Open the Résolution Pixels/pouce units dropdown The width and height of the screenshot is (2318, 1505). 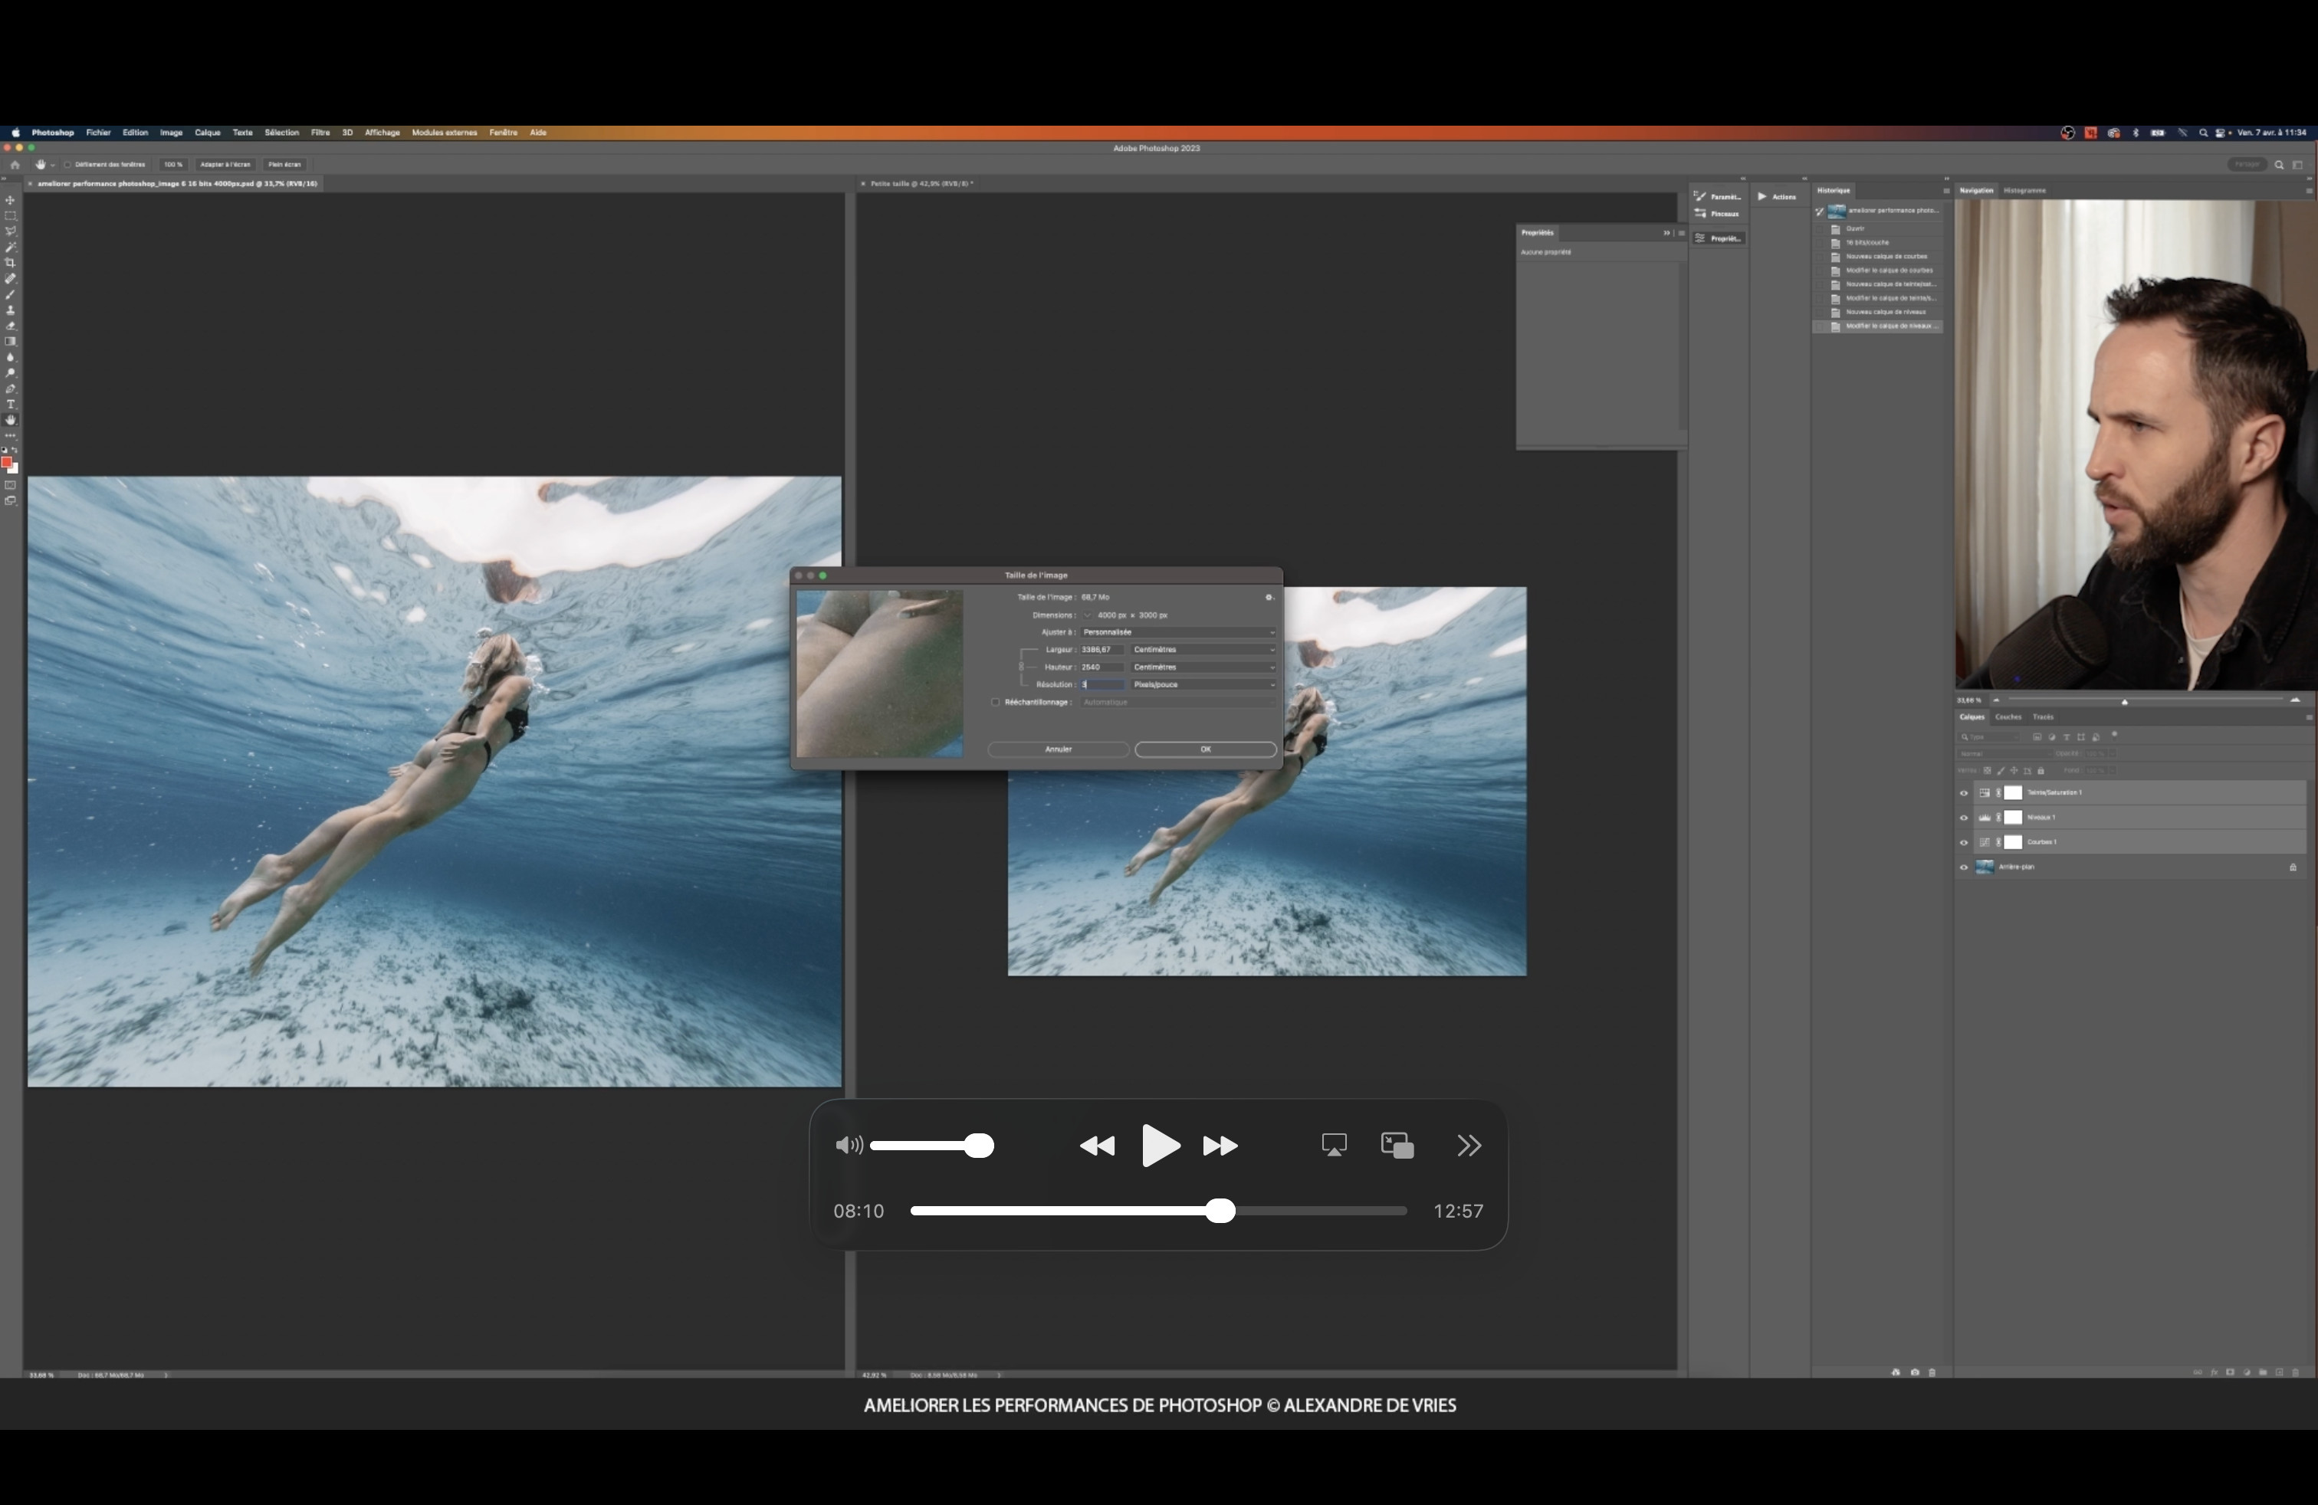[1203, 684]
